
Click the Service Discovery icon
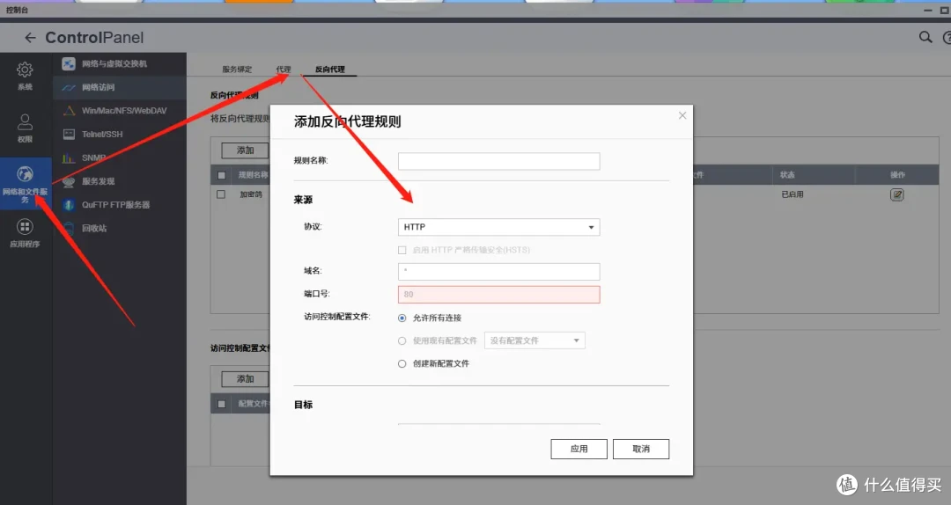pos(69,181)
